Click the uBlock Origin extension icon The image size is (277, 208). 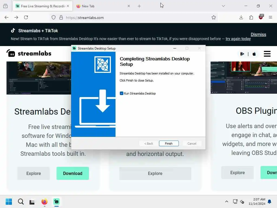pyautogui.click(x=261, y=17)
